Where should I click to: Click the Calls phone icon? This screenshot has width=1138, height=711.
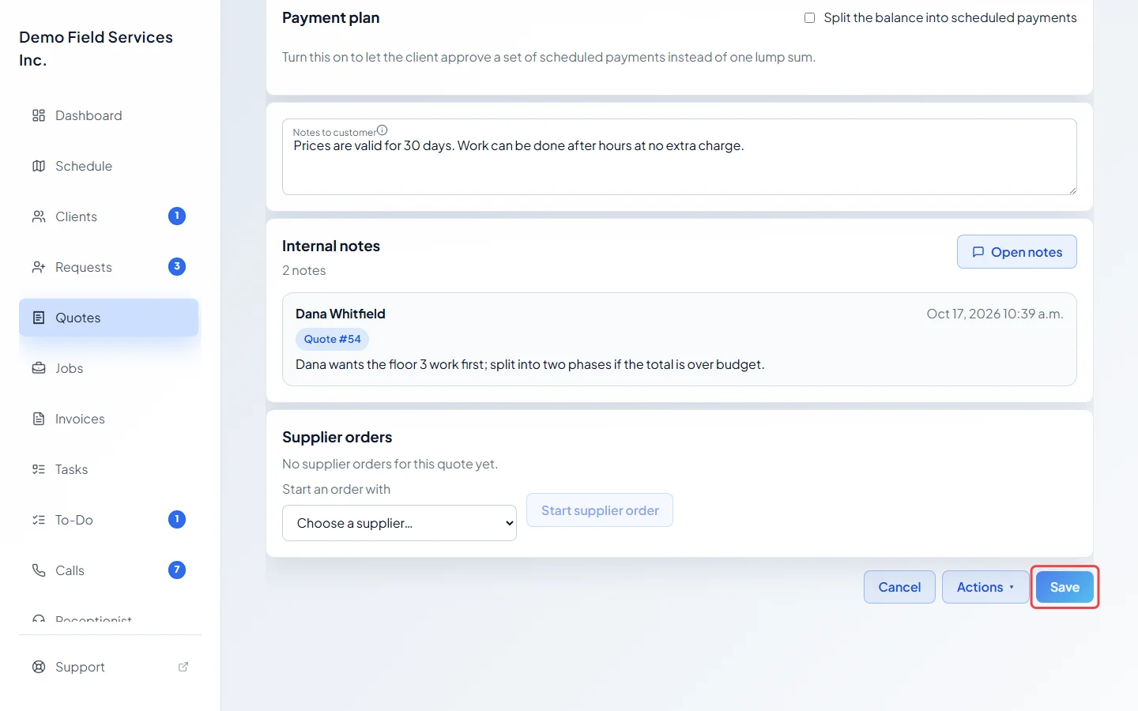pyautogui.click(x=39, y=570)
